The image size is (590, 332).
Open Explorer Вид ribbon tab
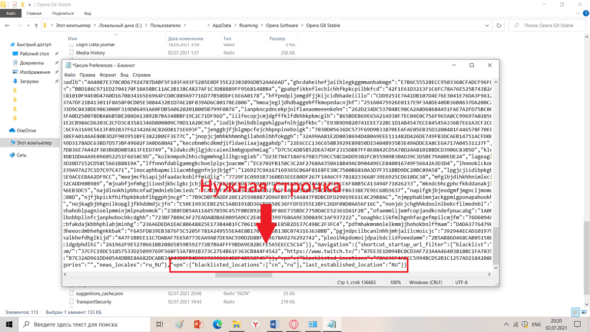click(x=88, y=14)
